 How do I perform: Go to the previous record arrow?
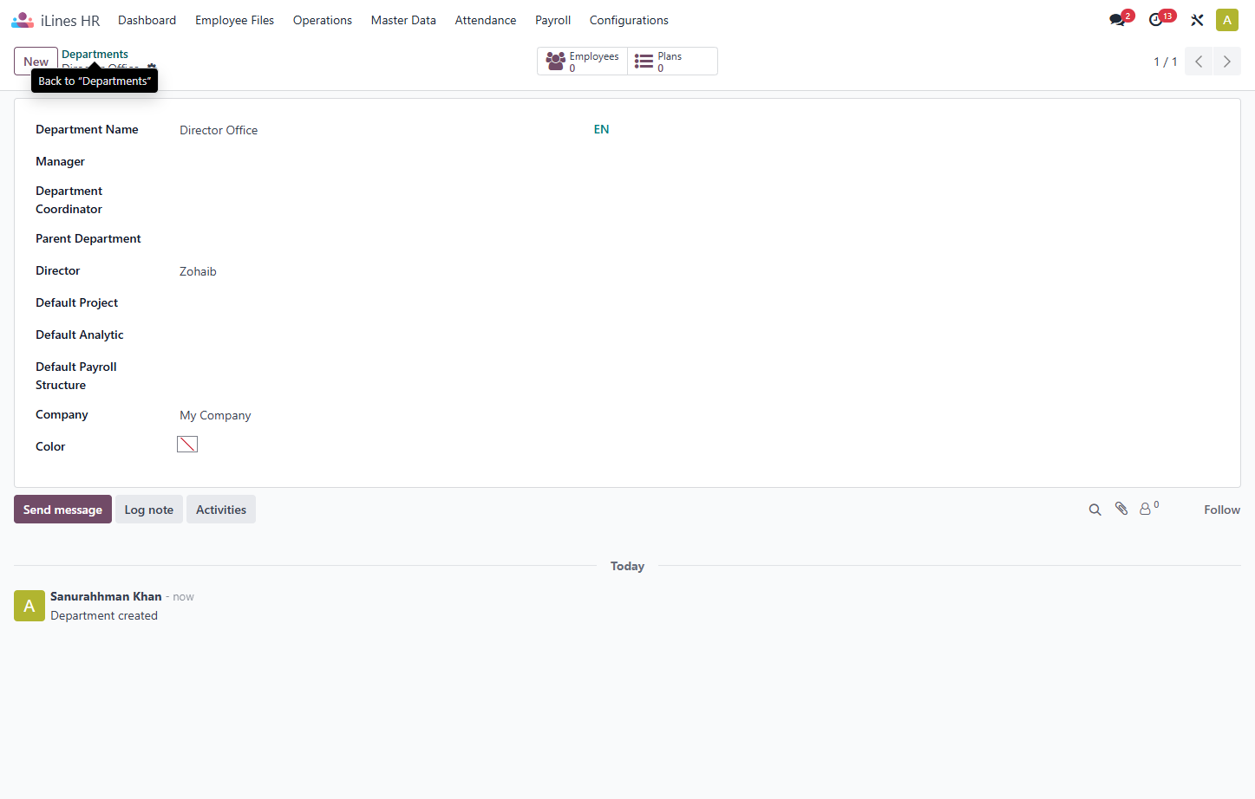point(1199,62)
